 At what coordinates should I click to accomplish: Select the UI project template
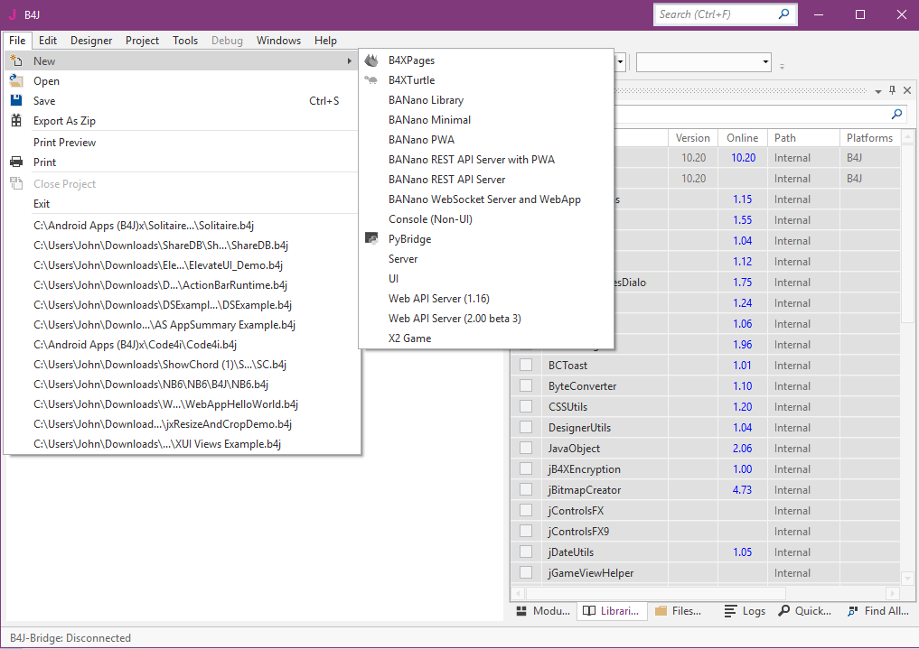pos(486,279)
